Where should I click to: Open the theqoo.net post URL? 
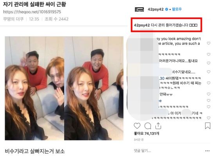(32, 12)
